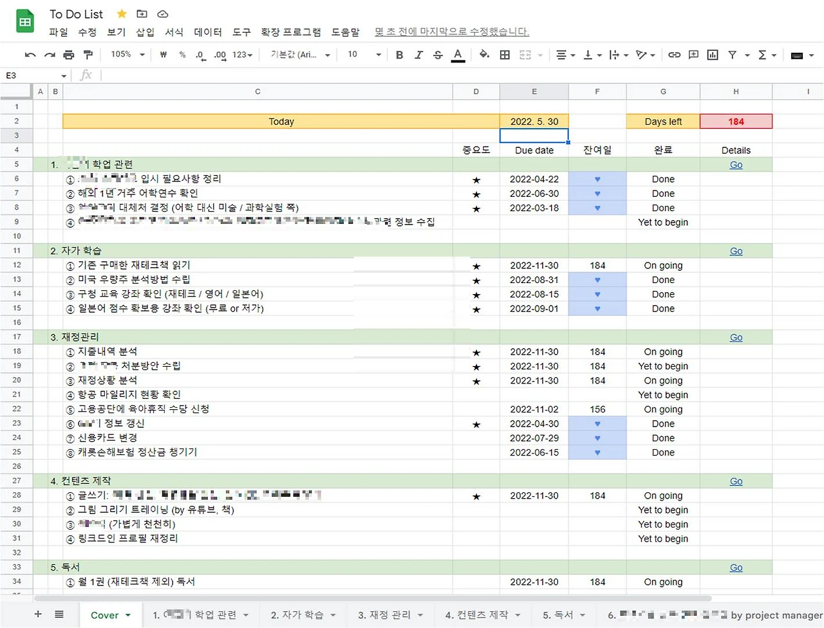824x628 pixels.
Task: Expand the name box dropdown arrow
Action: [64, 76]
